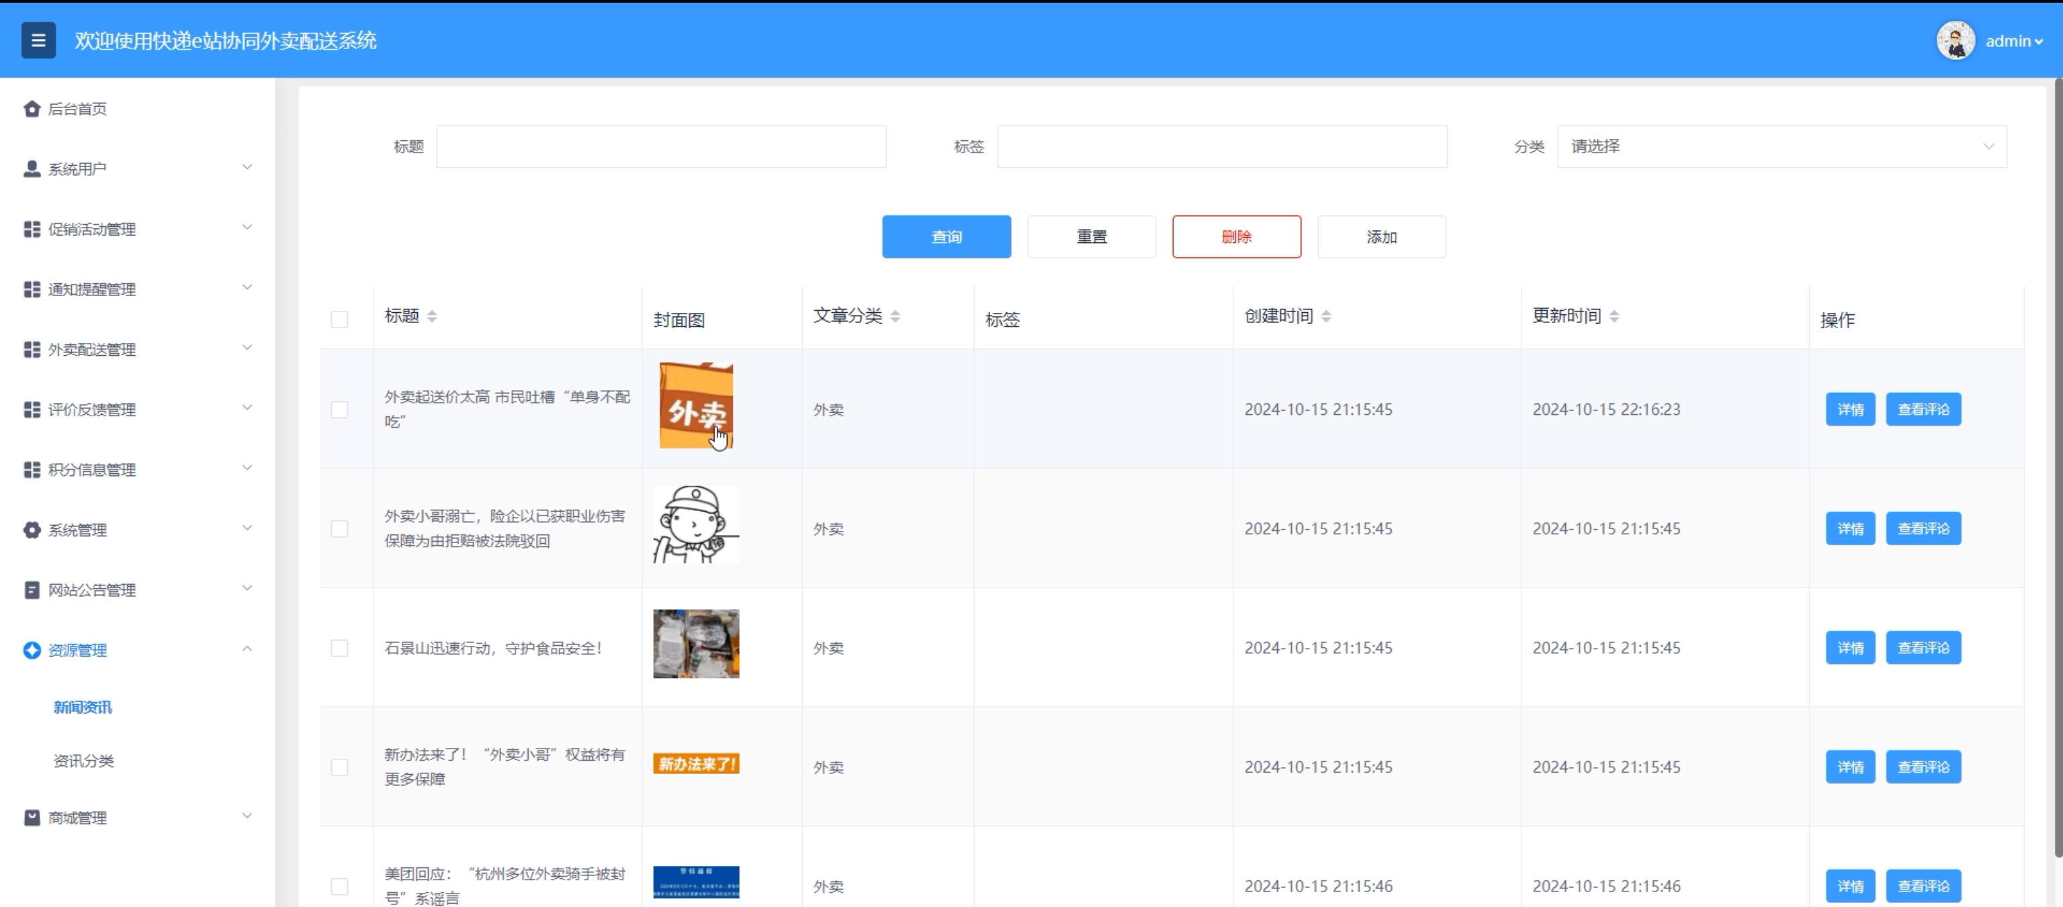Click the hamburger menu toggle icon
This screenshot has height=907, width=2063.
tap(38, 41)
